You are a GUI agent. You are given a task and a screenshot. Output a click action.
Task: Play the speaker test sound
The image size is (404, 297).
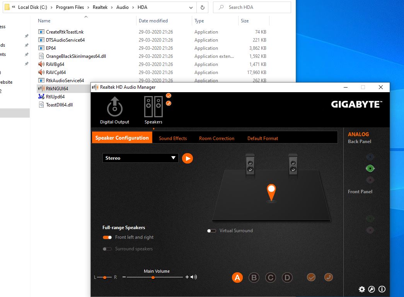coord(188,158)
